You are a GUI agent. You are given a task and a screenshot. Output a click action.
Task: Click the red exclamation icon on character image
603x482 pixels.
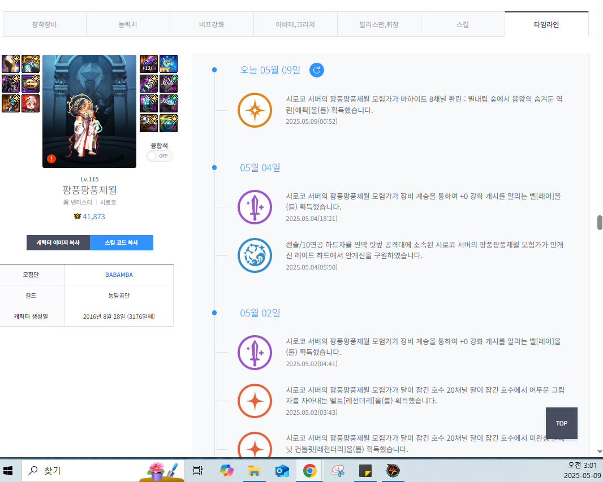51,159
